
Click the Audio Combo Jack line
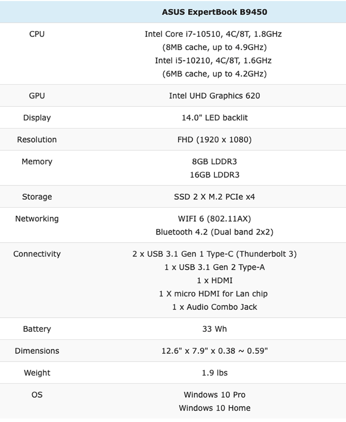[x=214, y=307]
